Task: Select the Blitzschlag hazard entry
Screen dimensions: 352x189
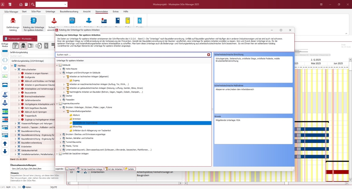Action: coord(77,127)
